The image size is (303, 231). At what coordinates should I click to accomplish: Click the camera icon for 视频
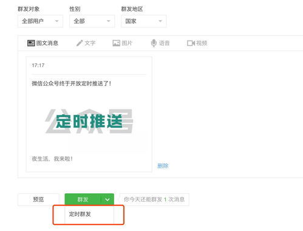coord(191,43)
